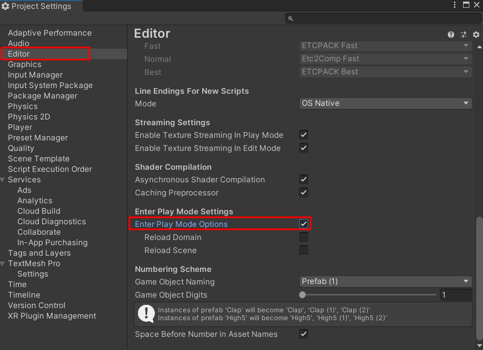Open Version Control settings
This screenshot has width=483, height=350.
point(37,305)
